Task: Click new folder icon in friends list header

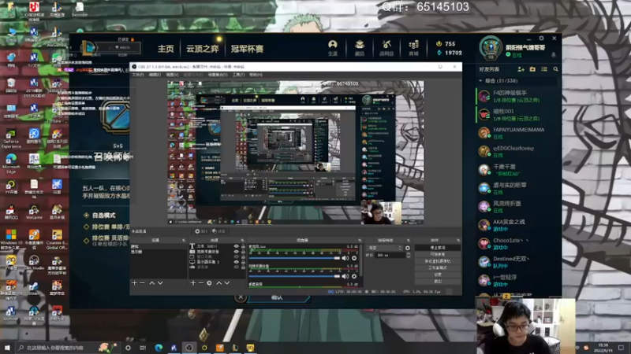Action: tap(532, 69)
